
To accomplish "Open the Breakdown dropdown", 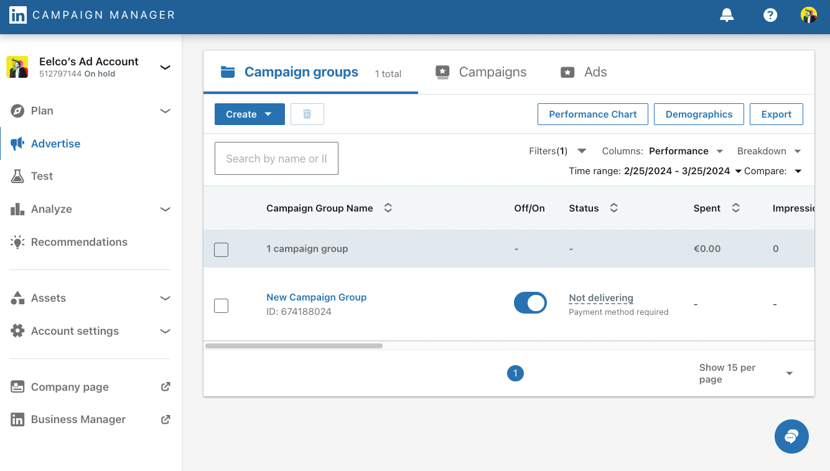I will [x=769, y=151].
